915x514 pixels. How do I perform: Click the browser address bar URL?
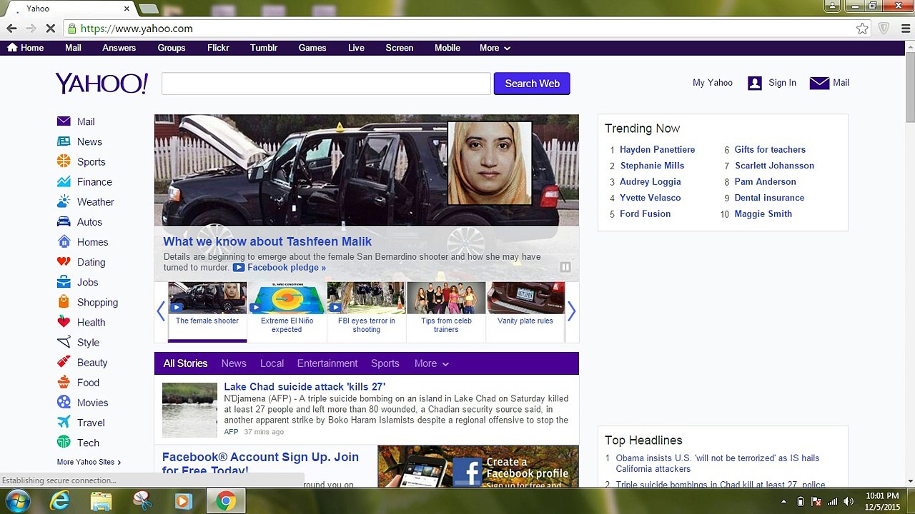coord(137,29)
